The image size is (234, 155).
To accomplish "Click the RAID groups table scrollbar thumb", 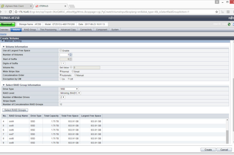I will pos(227,137).
